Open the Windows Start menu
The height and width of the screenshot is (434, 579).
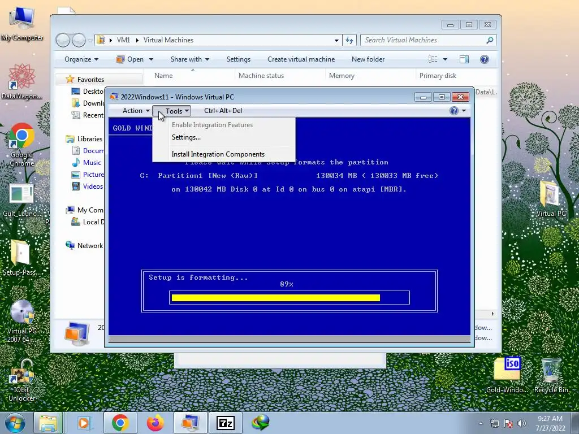15,423
